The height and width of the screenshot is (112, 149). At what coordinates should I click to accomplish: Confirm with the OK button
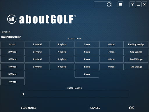point(132,108)
